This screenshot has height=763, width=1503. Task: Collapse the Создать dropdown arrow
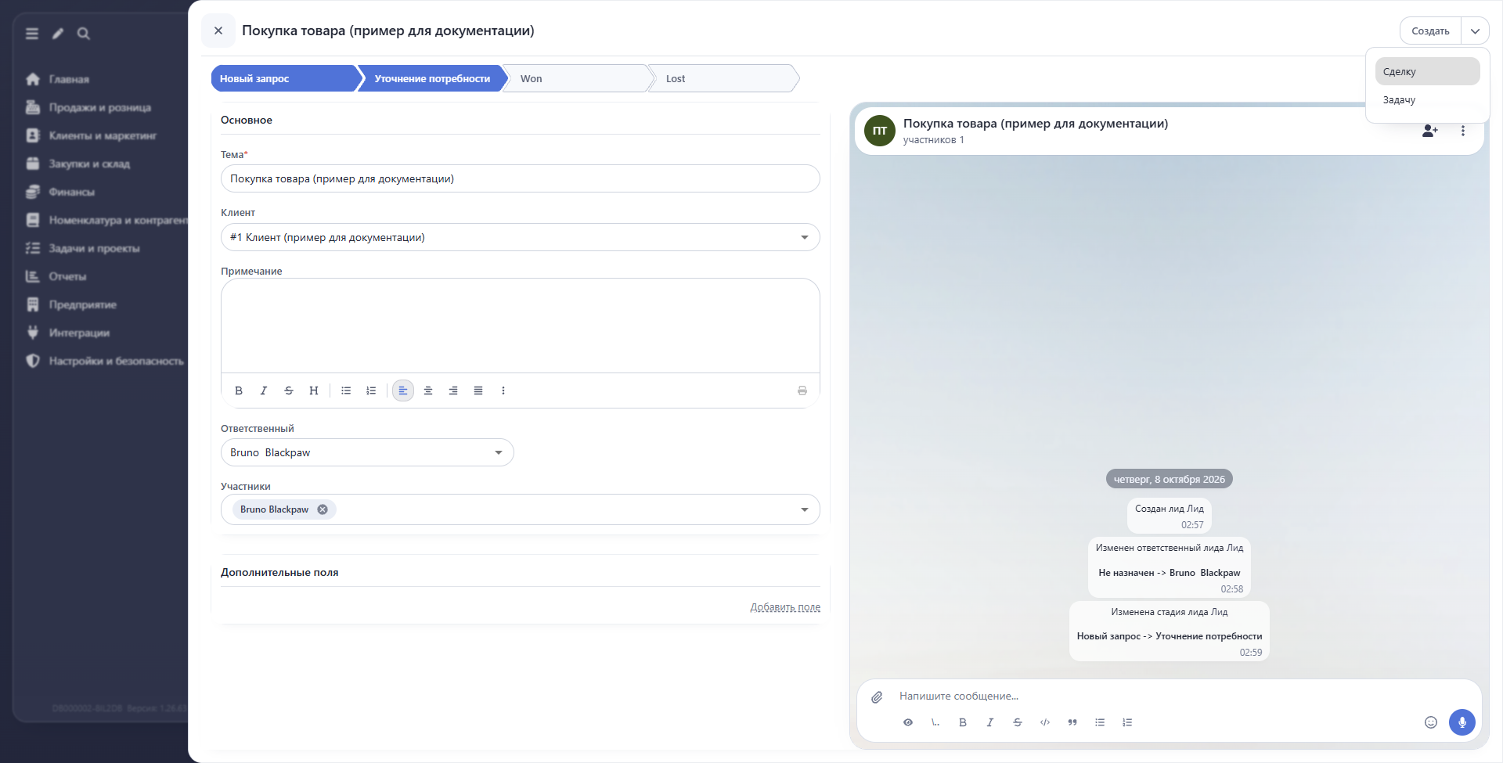[x=1475, y=31]
